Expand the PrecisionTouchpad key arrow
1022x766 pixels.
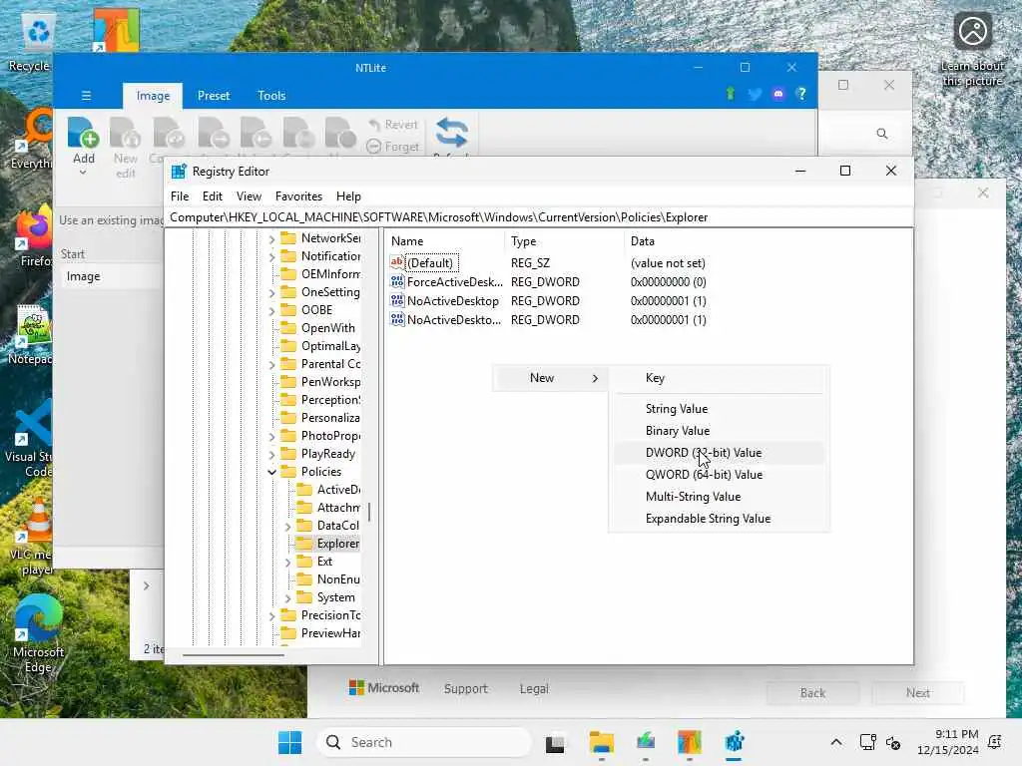[x=272, y=615]
